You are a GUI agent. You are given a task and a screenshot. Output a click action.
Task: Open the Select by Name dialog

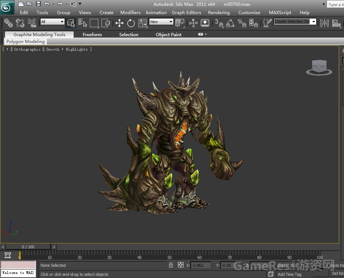[x=83, y=23]
